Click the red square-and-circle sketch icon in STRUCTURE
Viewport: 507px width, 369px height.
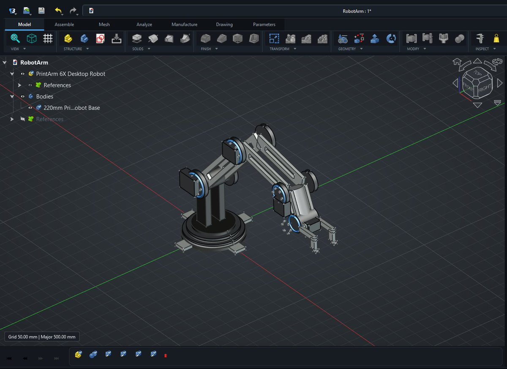(100, 38)
